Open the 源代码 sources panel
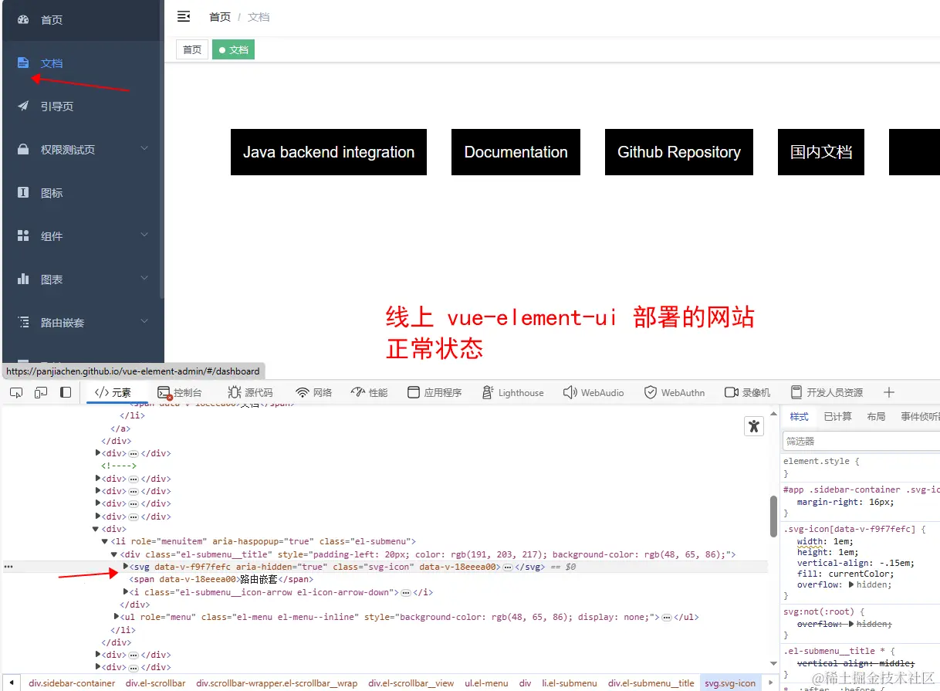 (250, 393)
